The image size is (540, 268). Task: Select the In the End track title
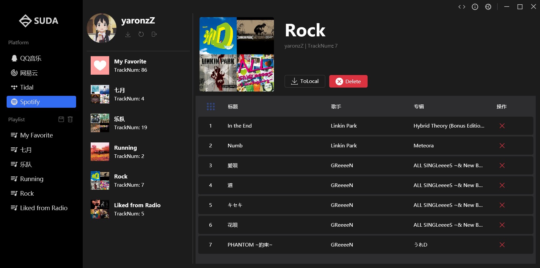click(x=240, y=126)
